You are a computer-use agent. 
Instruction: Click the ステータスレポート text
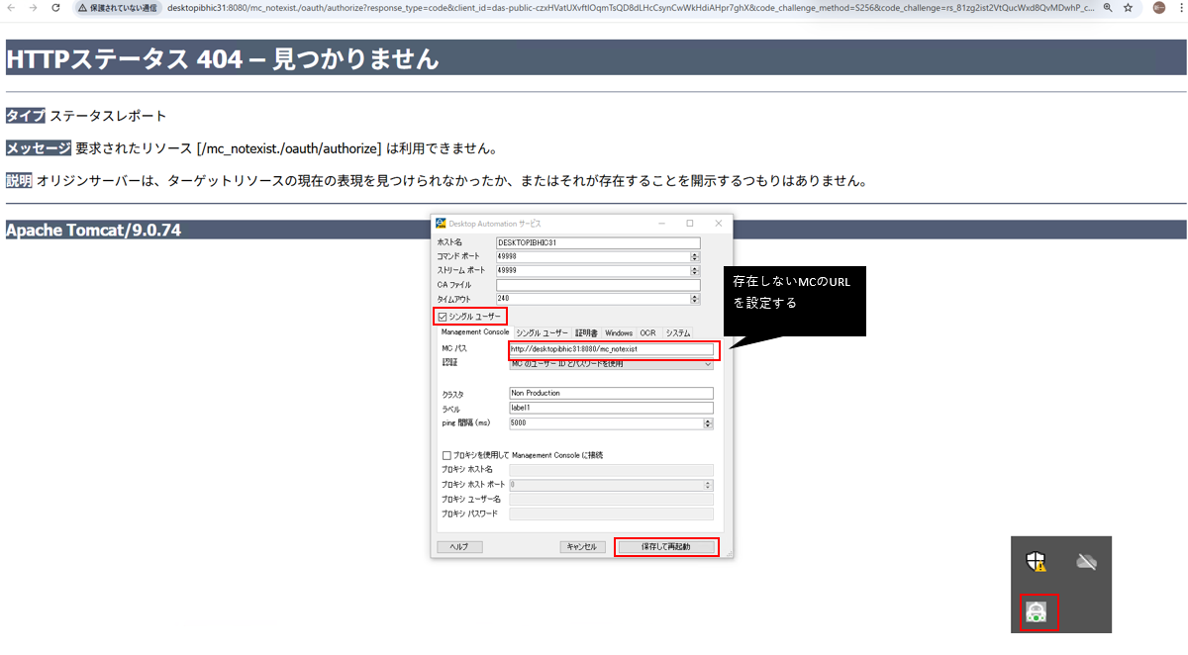point(108,116)
